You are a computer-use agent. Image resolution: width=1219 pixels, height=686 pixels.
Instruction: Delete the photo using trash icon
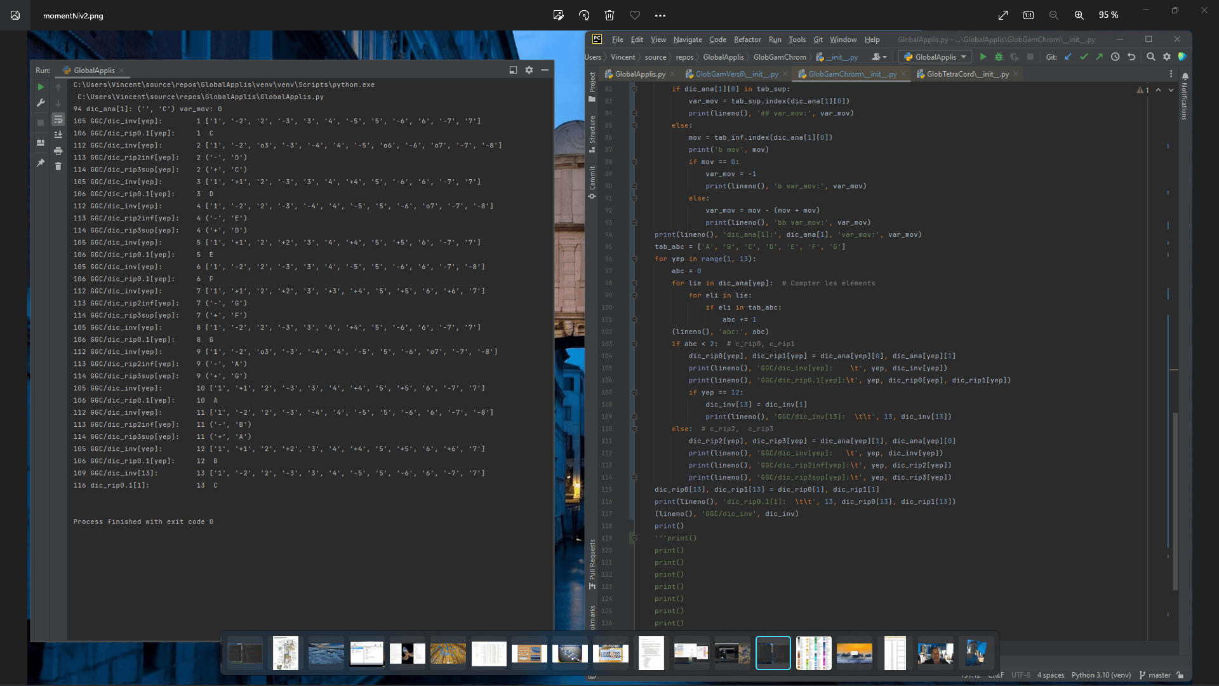(609, 15)
